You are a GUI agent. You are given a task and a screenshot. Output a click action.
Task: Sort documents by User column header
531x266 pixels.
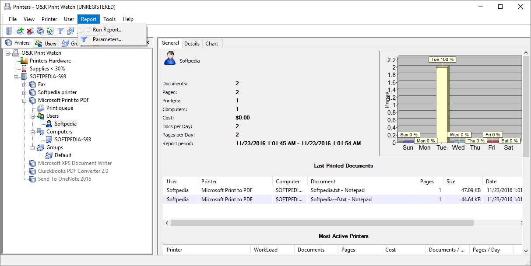(180, 181)
